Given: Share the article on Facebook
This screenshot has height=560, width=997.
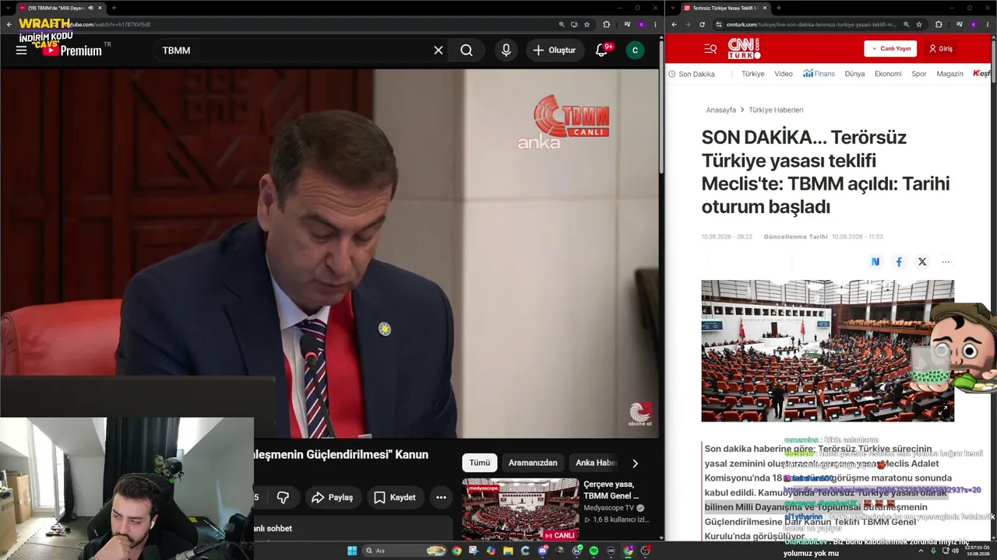Looking at the screenshot, I should (x=899, y=262).
